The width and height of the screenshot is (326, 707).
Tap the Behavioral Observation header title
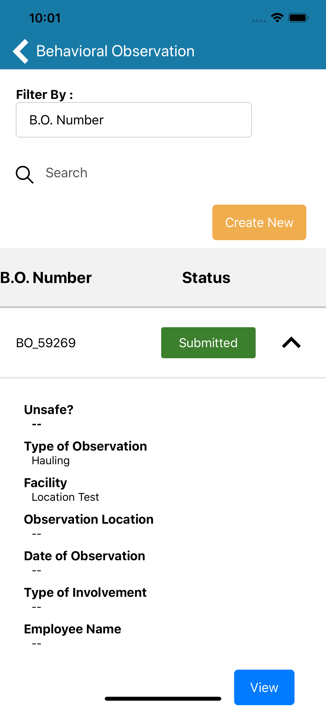pyautogui.click(x=115, y=51)
